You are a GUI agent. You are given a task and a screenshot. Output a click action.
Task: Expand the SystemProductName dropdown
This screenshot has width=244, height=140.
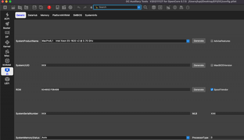pyautogui.click(x=188, y=41)
